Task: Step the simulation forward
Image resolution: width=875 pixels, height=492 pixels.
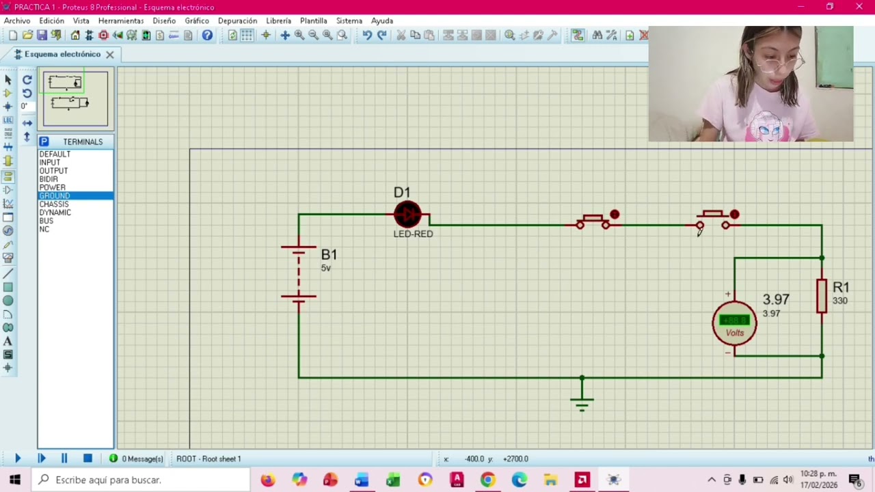Action: pyautogui.click(x=41, y=459)
